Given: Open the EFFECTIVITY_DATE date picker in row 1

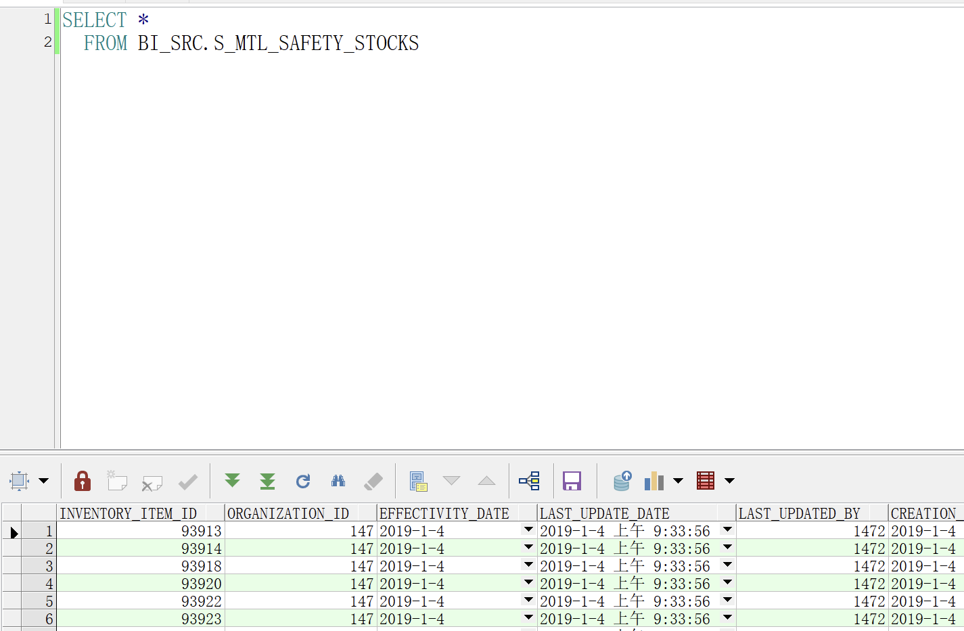Looking at the screenshot, I should pos(528,530).
